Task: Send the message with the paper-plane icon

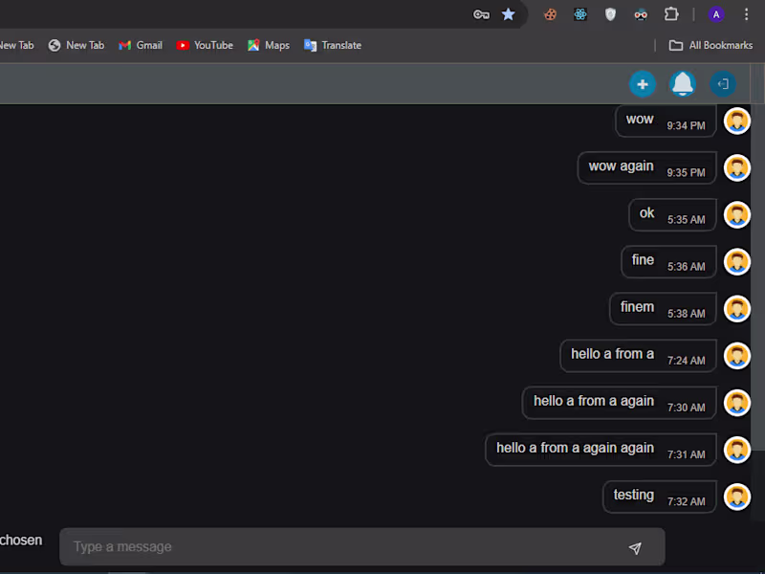Action: [635, 548]
